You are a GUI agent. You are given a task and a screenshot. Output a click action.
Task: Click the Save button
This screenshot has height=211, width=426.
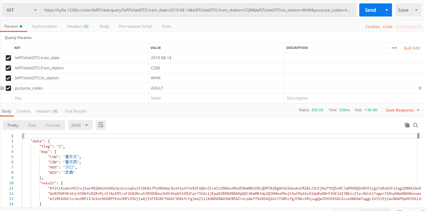tap(403, 10)
